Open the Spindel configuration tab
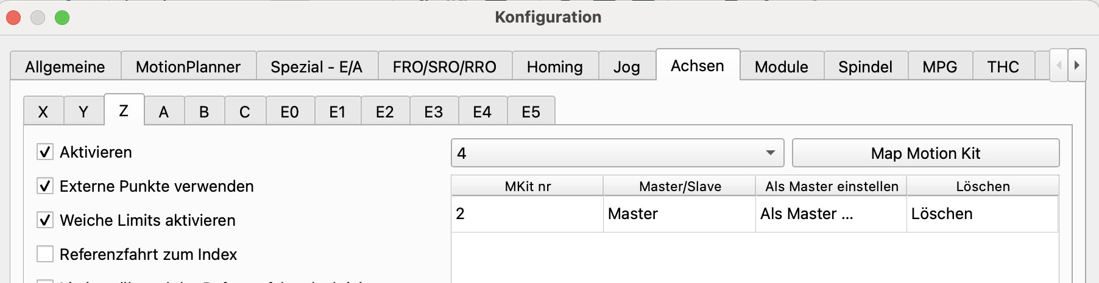The image size is (1099, 283). (x=865, y=67)
